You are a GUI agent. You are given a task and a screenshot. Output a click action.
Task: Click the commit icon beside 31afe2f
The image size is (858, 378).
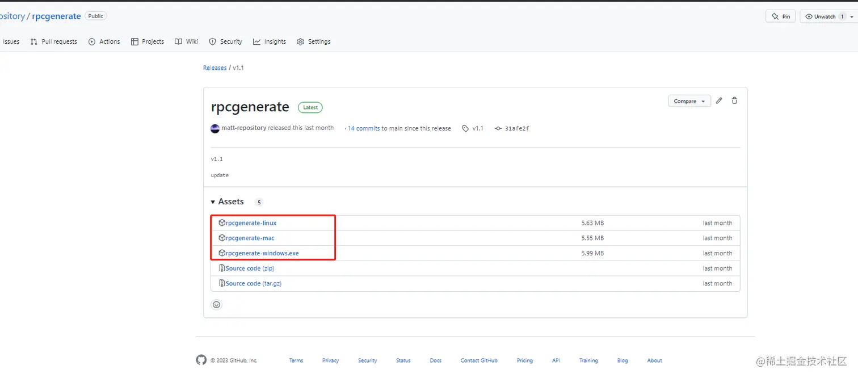point(498,129)
